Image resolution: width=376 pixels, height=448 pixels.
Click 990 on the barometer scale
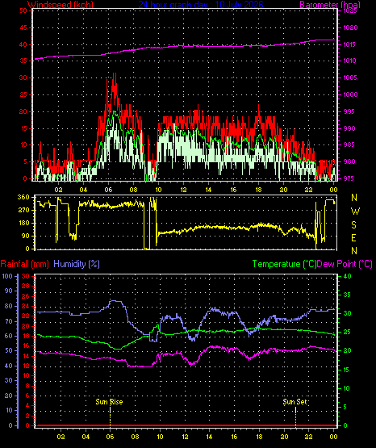click(349, 128)
